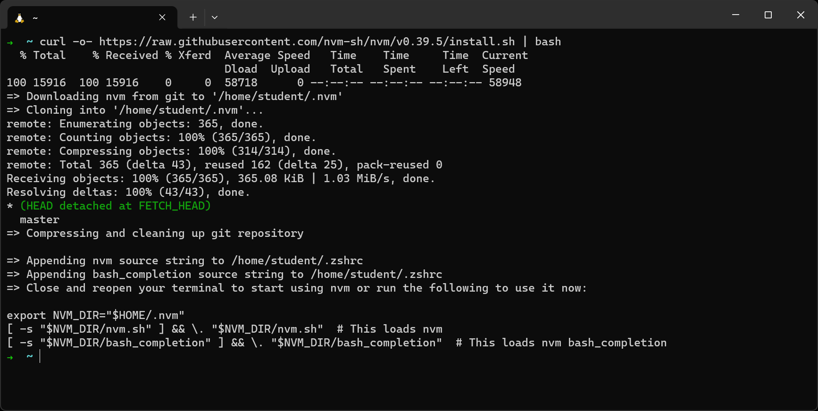This screenshot has height=411, width=818.
Task: Click the green arrow before the curl command
Action: click(x=10, y=42)
